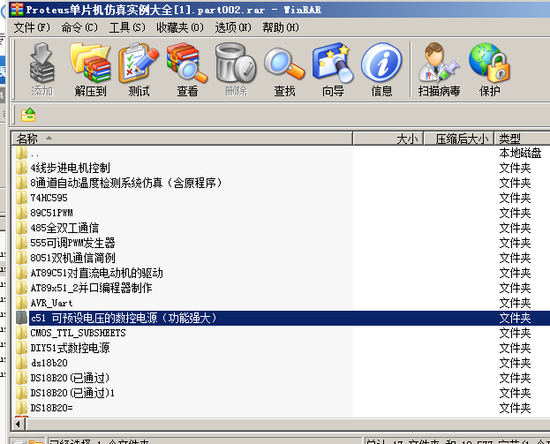Screen dimensions: 550x444
Task: Launch the Wizard (向导) tool
Action: (x=333, y=70)
